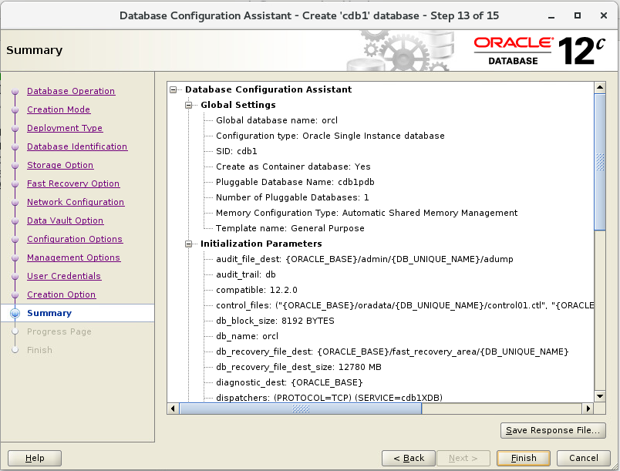Select the diagnostic_dest parameter row
This screenshot has width=620, height=471.
tap(289, 382)
